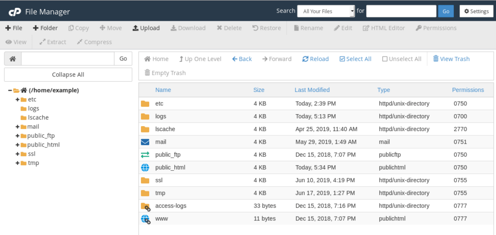
Task: Click Upload in the toolbar
Action: click(146, 28)
